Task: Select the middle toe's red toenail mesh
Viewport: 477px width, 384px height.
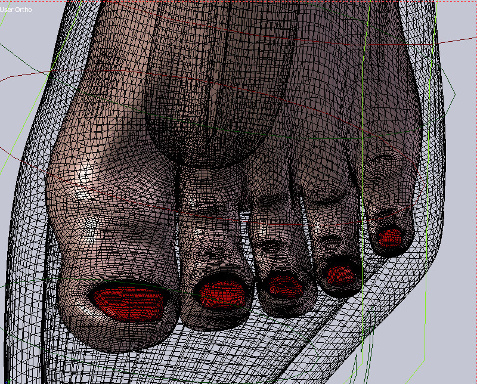Action: (286, 286)
